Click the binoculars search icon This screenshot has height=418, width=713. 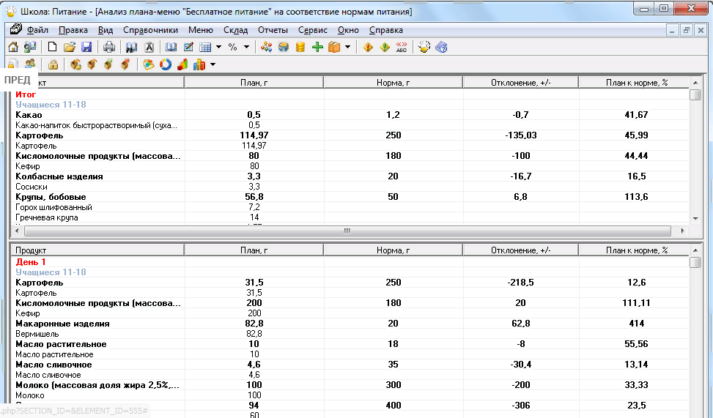click(131, 47)
